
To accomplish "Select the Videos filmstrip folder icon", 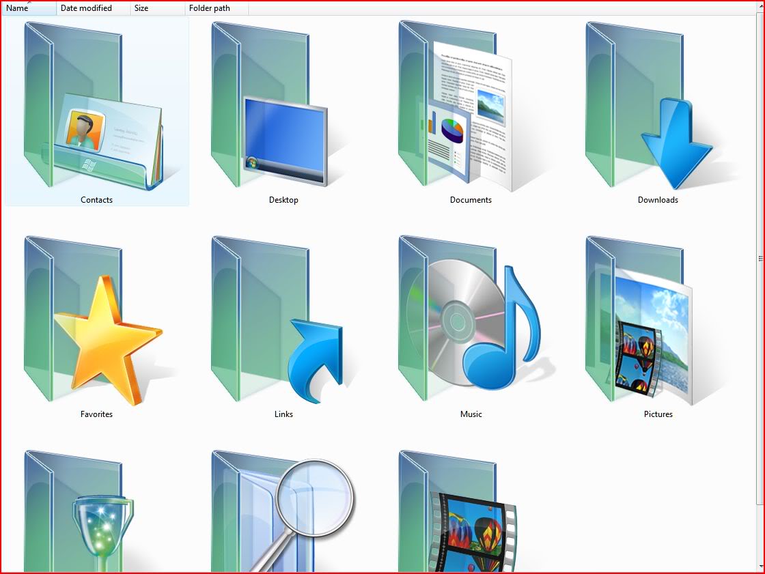I will [x=457, y=511].
